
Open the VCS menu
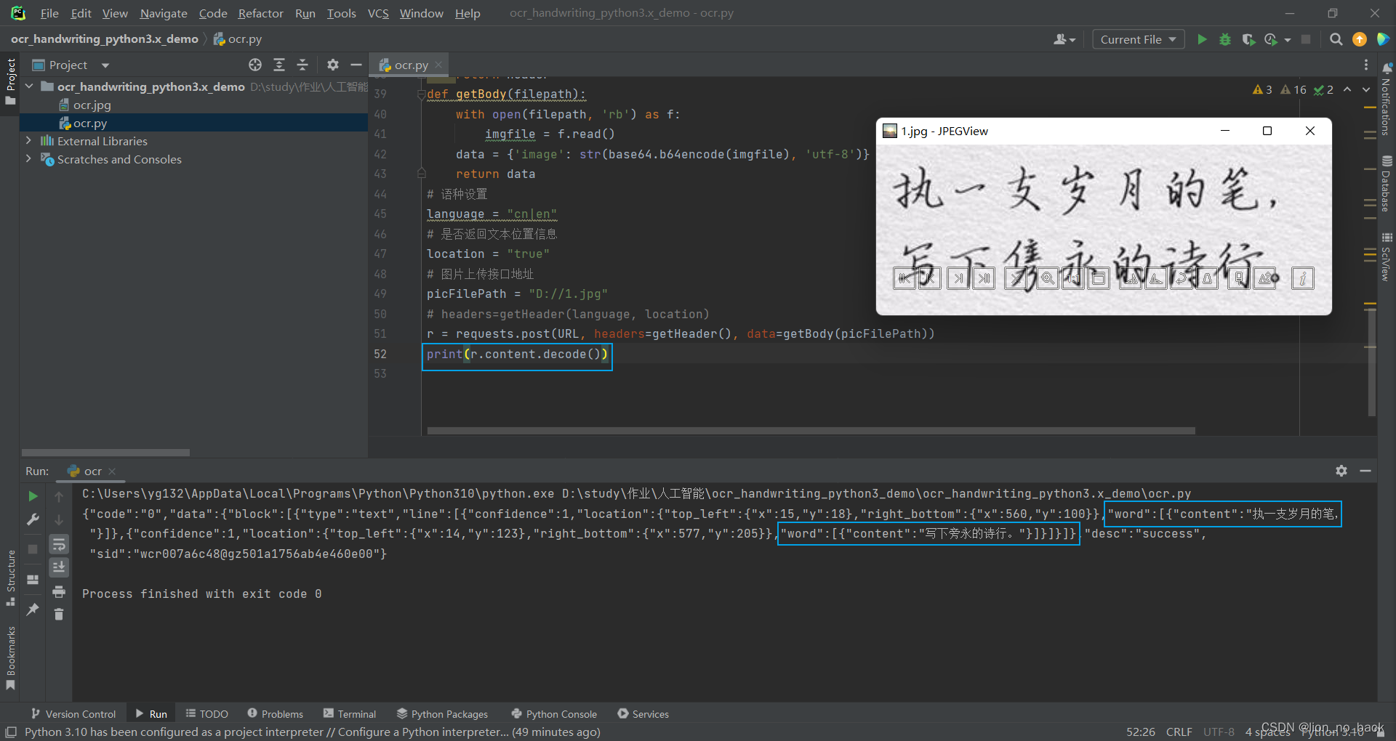coord(378,13)
